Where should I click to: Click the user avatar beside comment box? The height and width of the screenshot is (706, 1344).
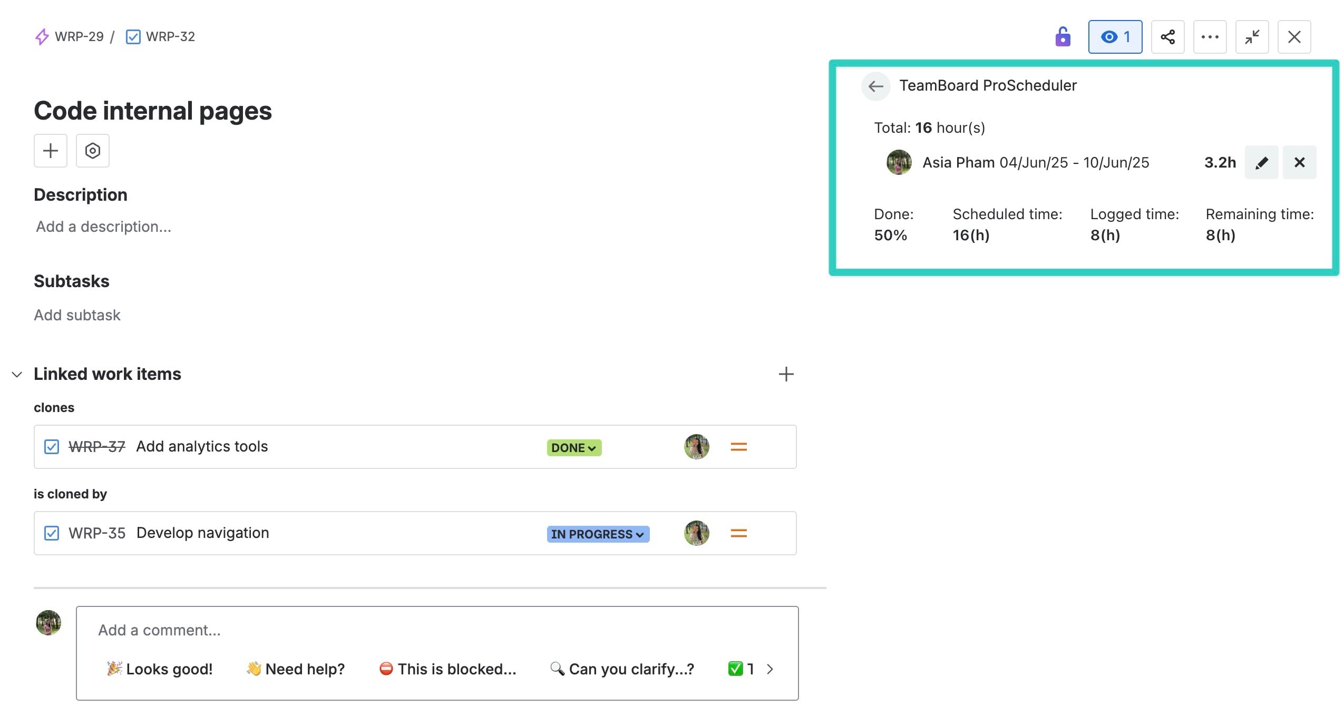click(x=48, y=623)
